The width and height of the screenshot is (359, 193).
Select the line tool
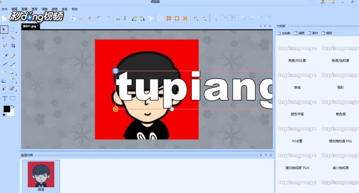tap(5, 65)
